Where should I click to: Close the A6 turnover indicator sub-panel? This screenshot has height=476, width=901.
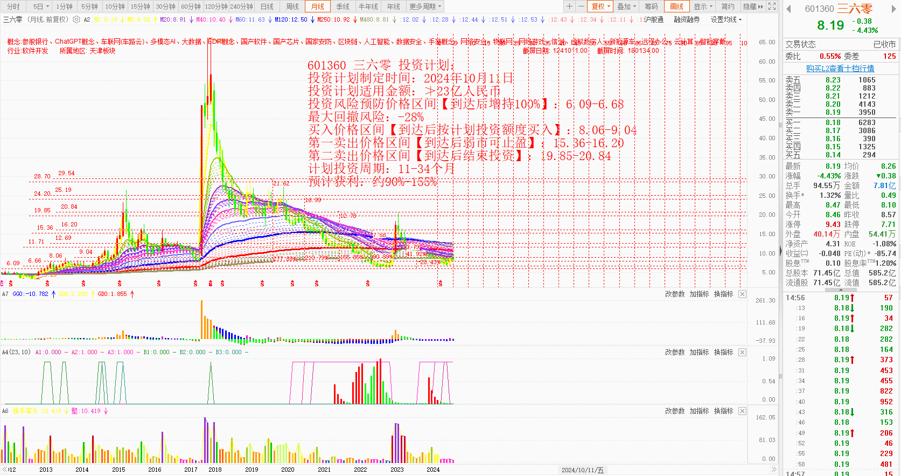coord(742,411)
